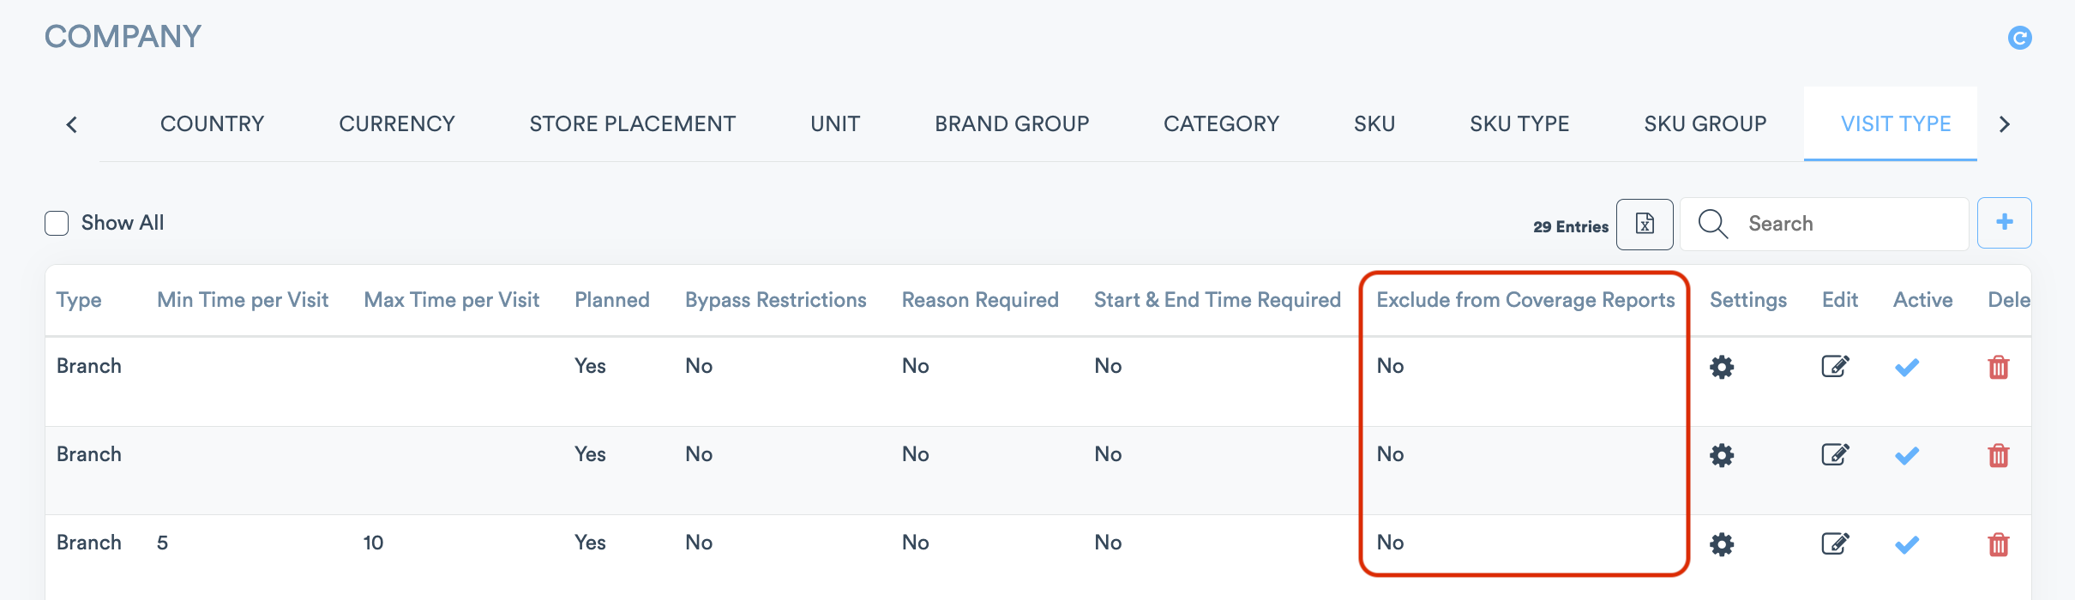2075x600 pixels.
Task: Open settings gear for the third Branch row
Action: click(1722, 543)
